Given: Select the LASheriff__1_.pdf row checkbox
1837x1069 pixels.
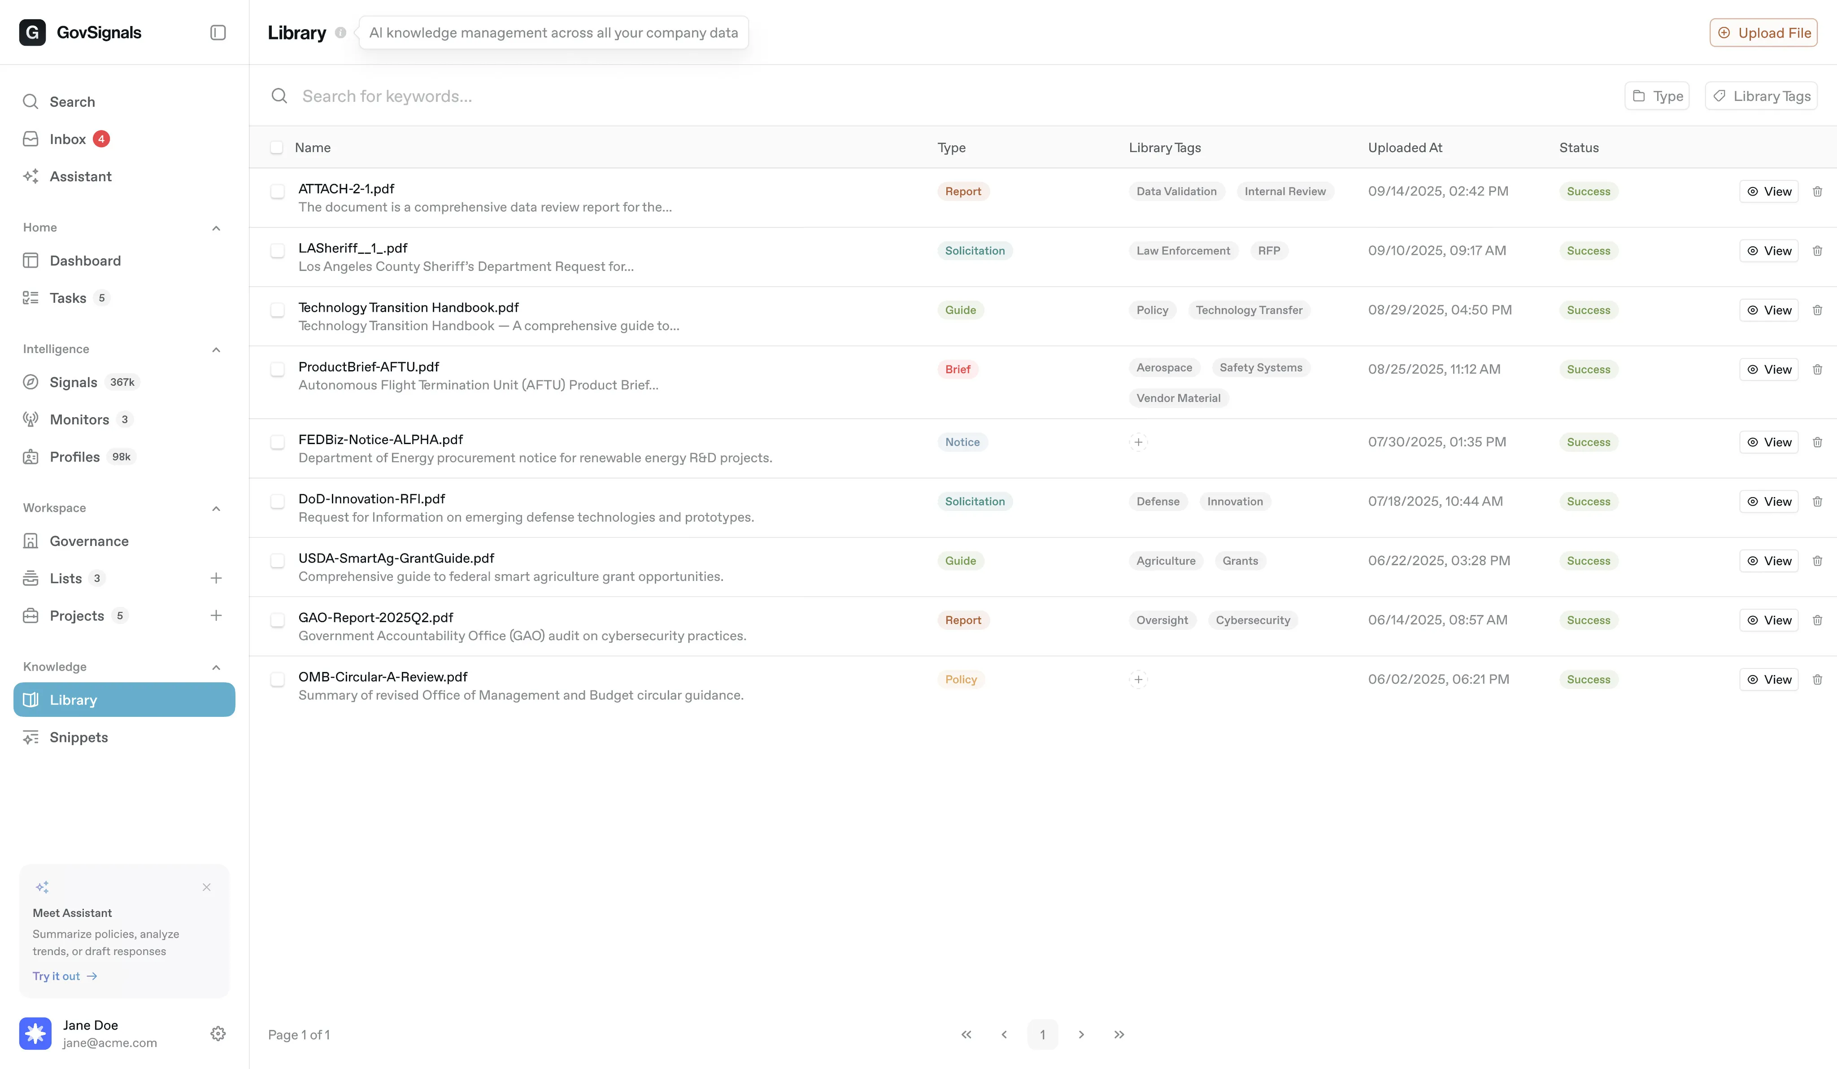Looking at the screenshot, I should 277,251.
